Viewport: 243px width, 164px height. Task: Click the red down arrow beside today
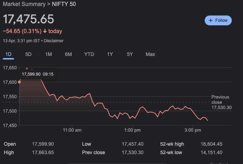[x=45, y=31]
